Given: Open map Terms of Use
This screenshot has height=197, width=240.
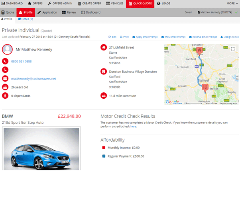Looking at the screenshot, I should coord(211,103).
